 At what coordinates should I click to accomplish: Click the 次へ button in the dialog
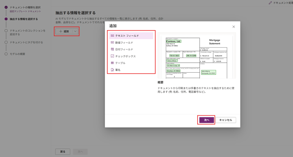point(206,120)
